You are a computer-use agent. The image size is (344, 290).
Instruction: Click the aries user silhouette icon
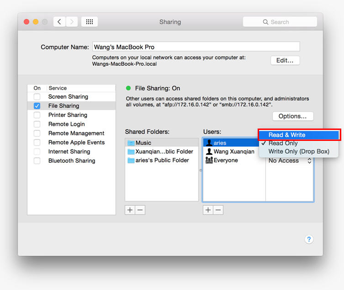209,143
